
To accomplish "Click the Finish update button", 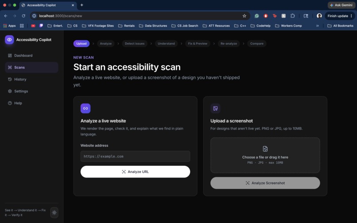I will (x=338, y=15).
